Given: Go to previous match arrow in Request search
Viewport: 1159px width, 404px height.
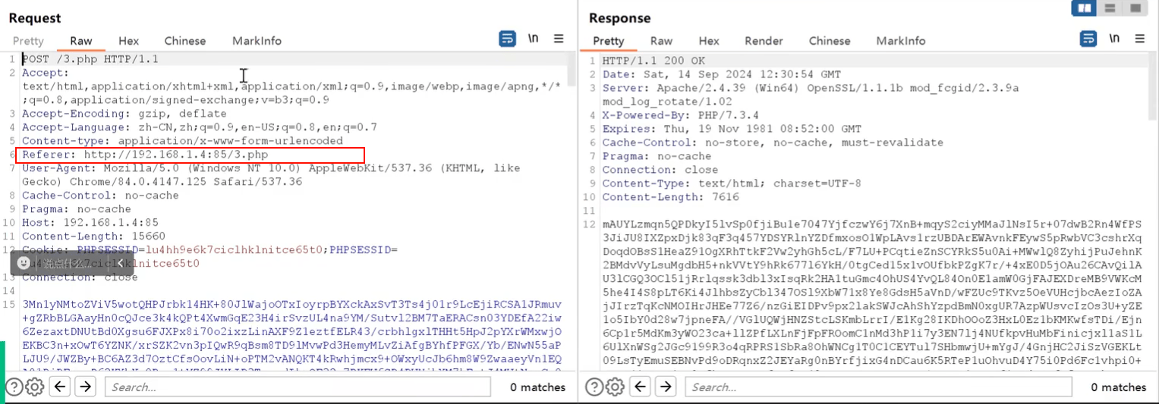Looking at the screenshot, I should coord(60,387).
